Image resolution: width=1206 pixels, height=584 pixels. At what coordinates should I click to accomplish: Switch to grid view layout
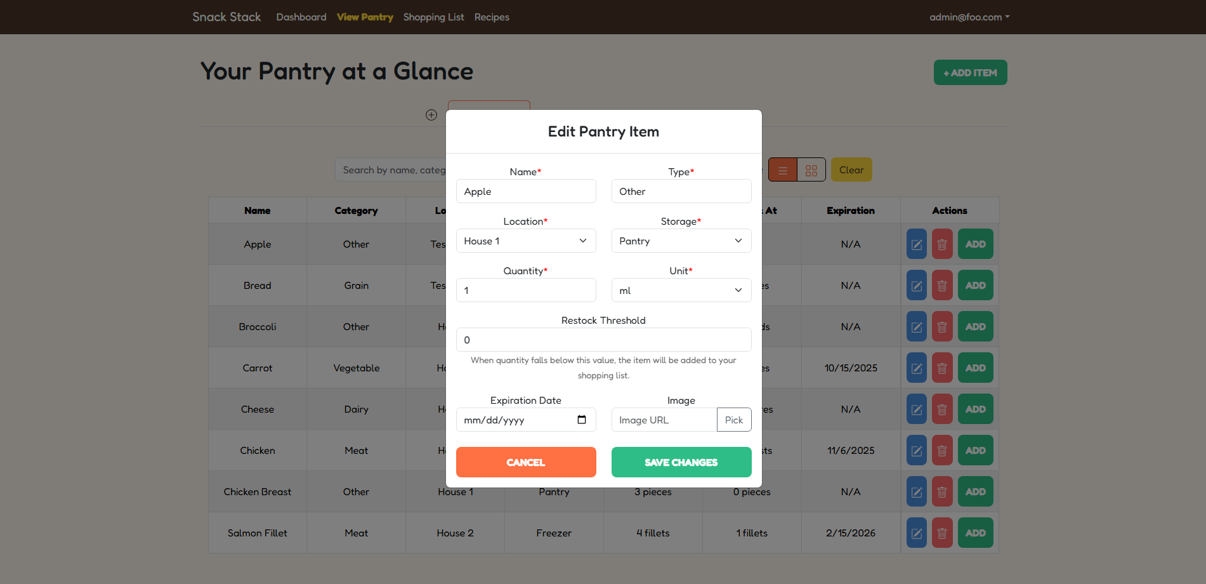811,170
